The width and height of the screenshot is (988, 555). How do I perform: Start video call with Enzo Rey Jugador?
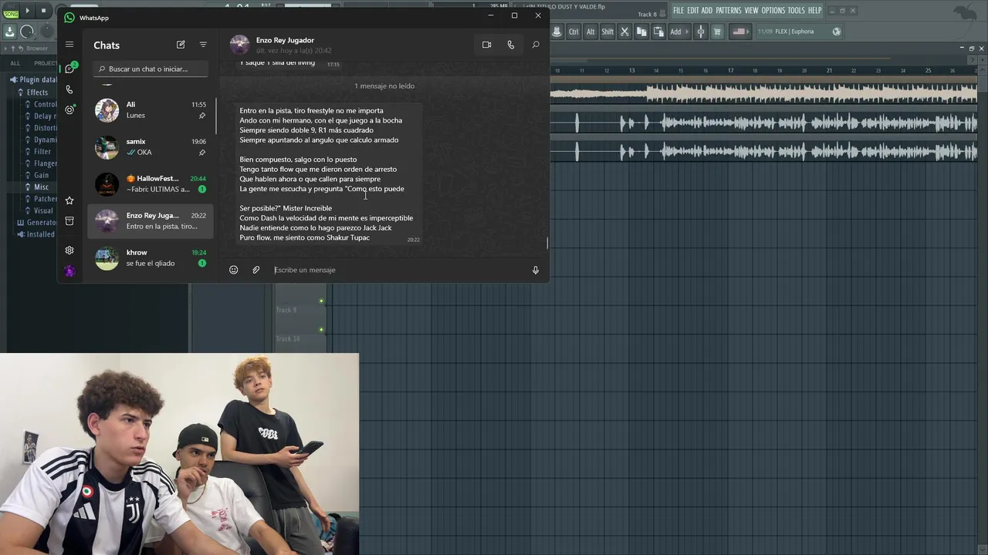[x=486, y=45]
